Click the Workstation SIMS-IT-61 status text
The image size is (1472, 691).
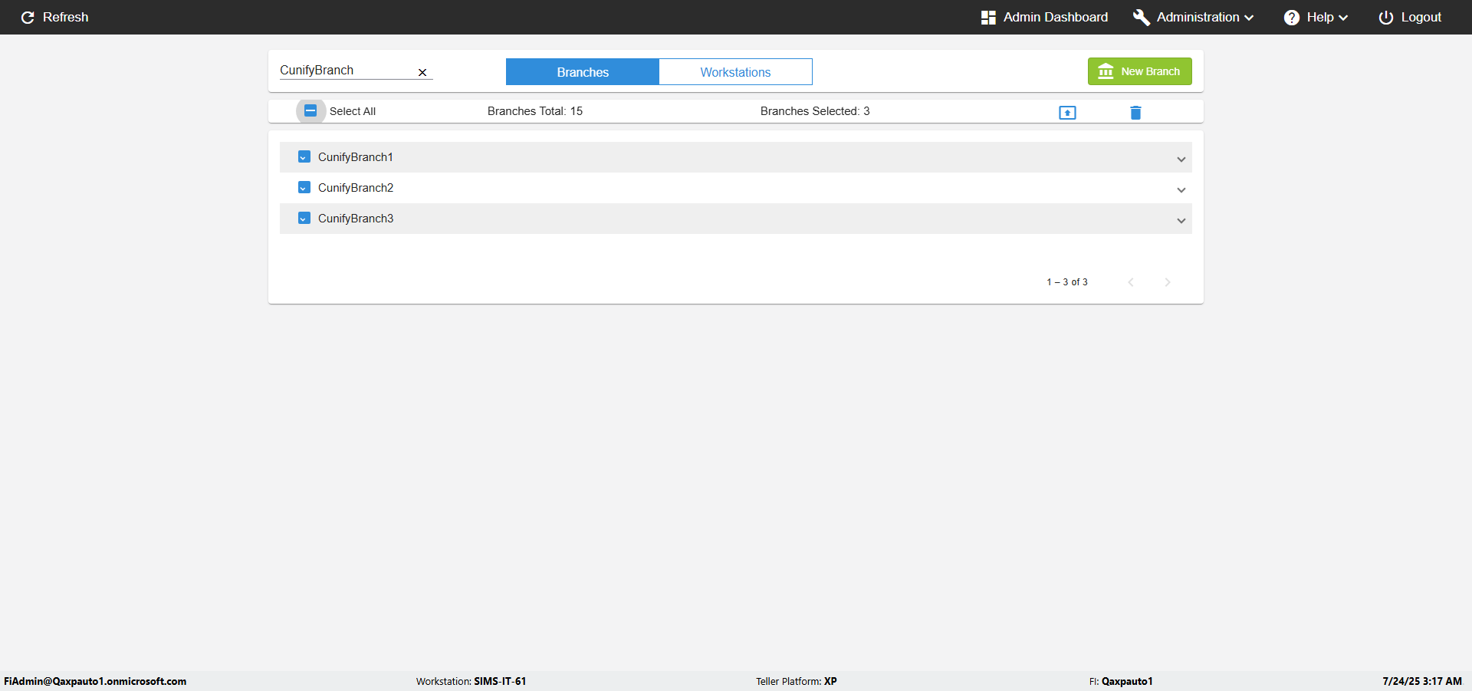tap(471, 681)
